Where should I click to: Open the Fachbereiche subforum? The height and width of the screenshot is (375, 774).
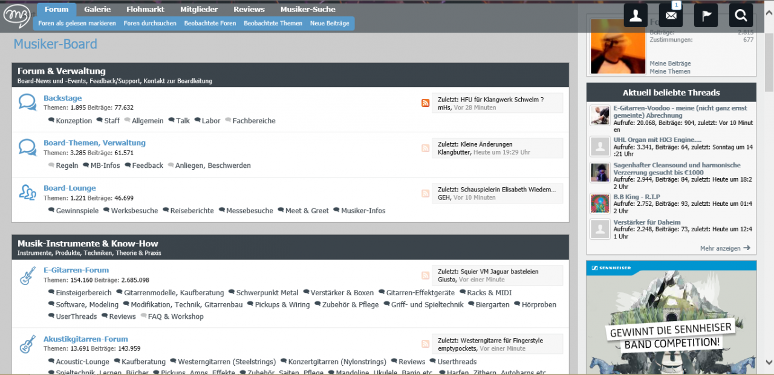click(x=254, y=121)
